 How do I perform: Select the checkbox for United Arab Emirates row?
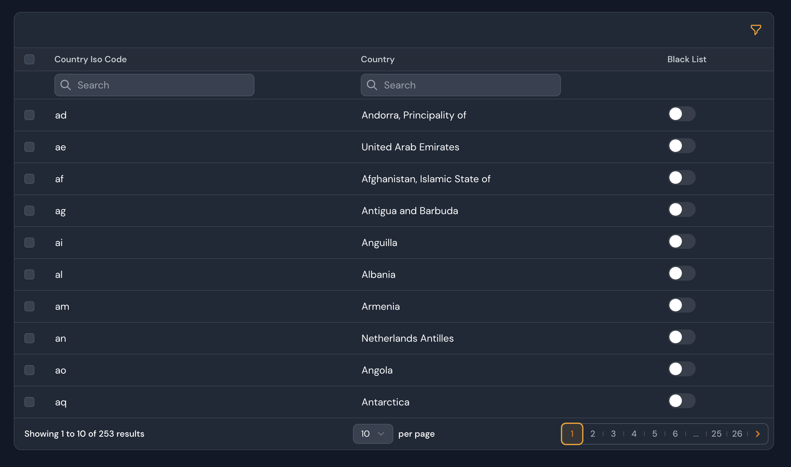pyautogui.click(x=29, y=147)
